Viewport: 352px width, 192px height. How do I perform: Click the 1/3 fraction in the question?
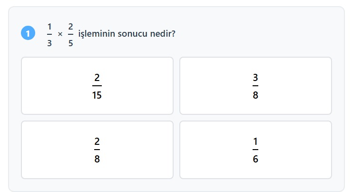pyautogui.click(x=49, y=33)
